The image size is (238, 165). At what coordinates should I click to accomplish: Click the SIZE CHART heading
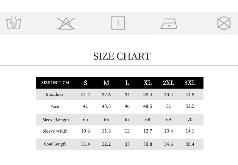[122, 56]
